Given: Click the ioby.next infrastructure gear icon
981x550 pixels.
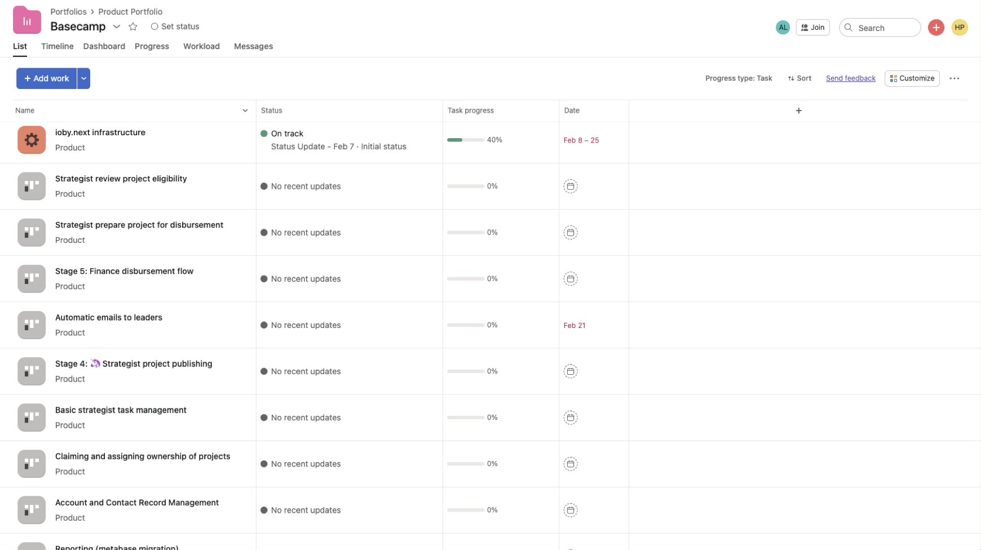Looking at the screenshot, I should pos(32,140).
